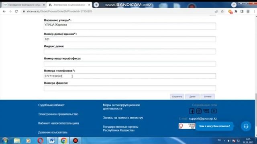This screenshot has height=144, width=257.
Task: Open the tab search dropdown arrow
Action: pos(234,5)
